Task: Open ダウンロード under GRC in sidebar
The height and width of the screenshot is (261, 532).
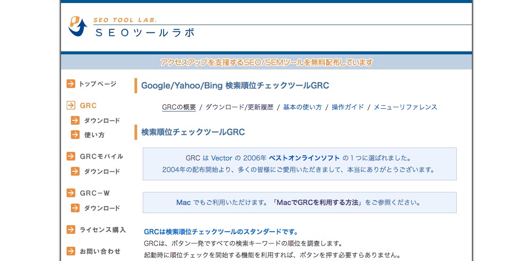Action: tap(102, 120)
